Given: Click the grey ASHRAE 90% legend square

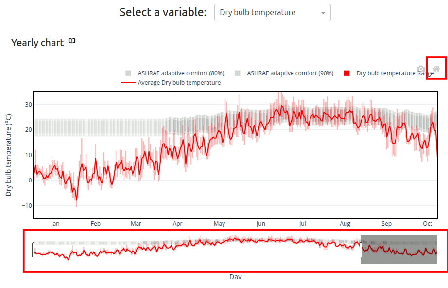Looking at the screenshot, I should click(238, 73).
